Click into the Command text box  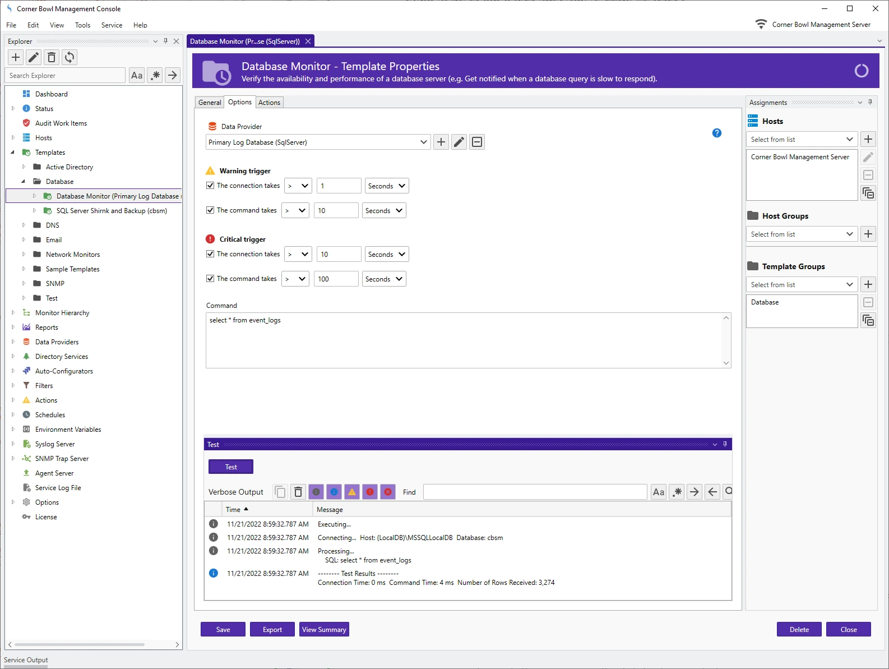point(465,340)
